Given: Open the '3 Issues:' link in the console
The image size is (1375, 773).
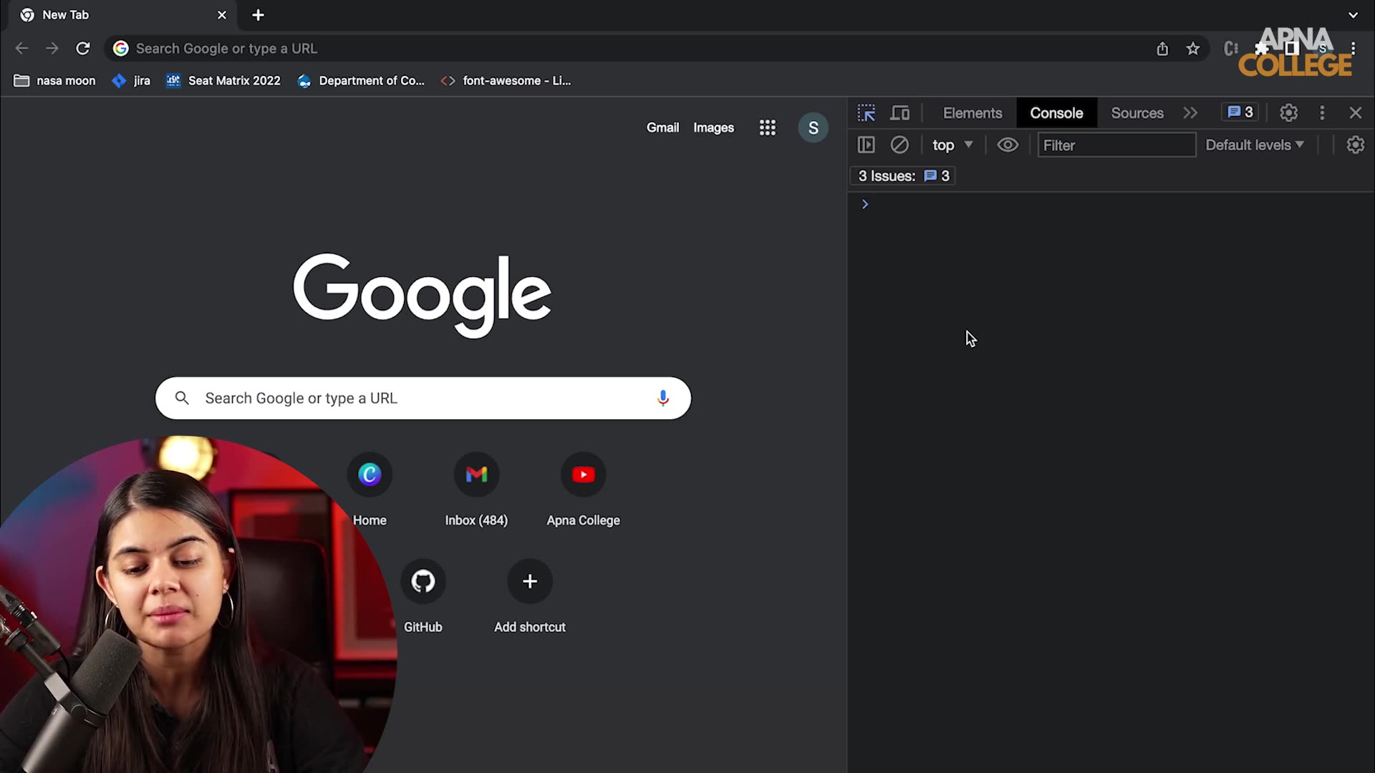Looking at the screenshot, I should pos(903,176).
